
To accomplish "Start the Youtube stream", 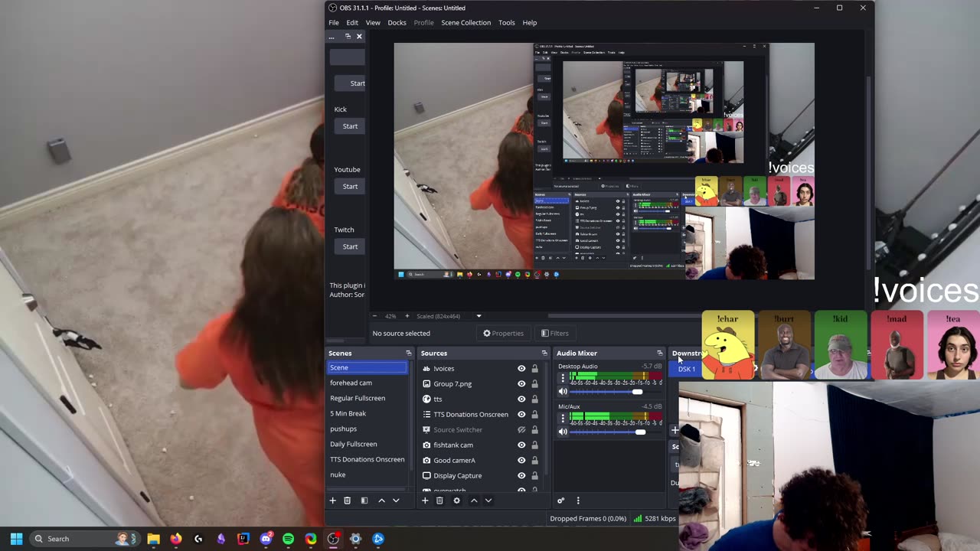I will point(350,187).
